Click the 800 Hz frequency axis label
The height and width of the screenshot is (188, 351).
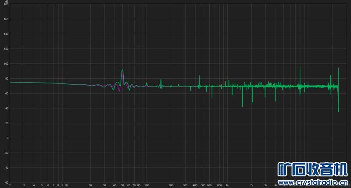point(219,185)
